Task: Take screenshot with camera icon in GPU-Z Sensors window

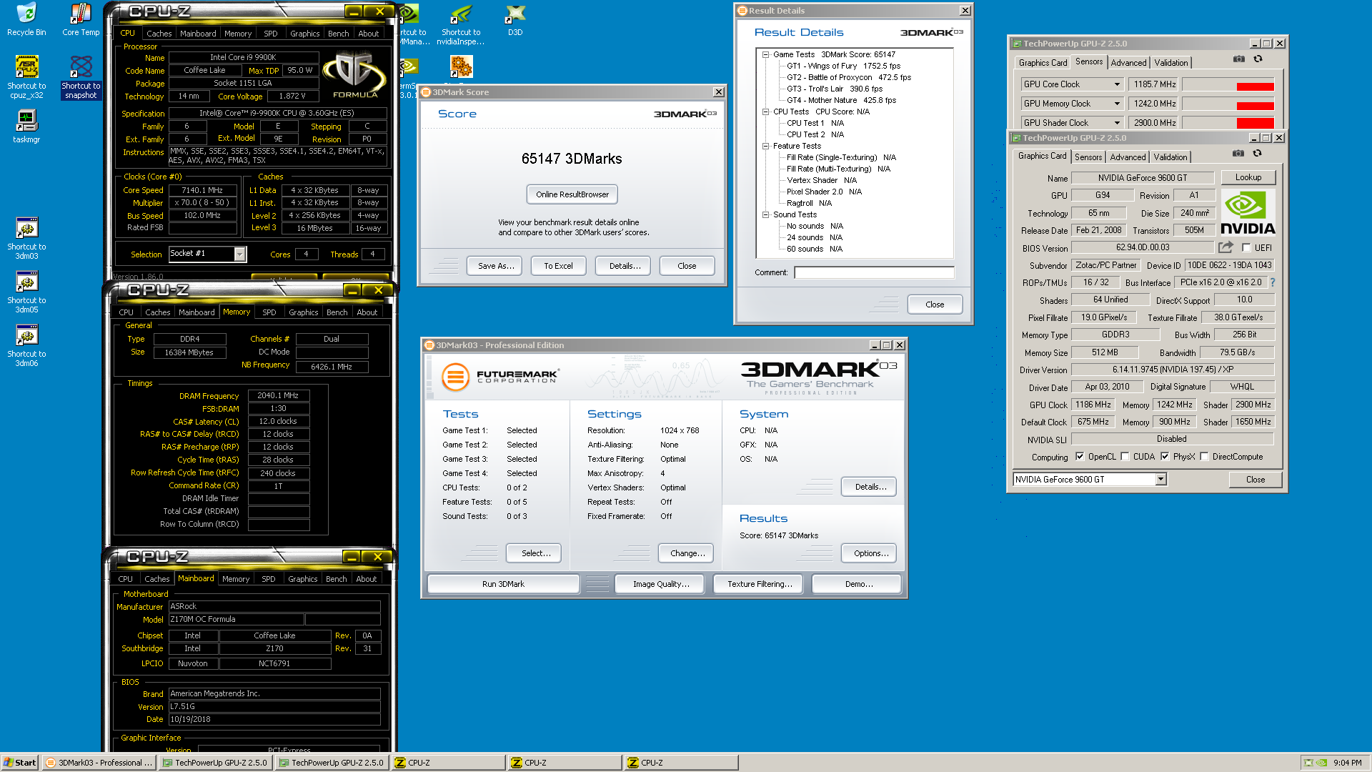Action: [1239, 59]
